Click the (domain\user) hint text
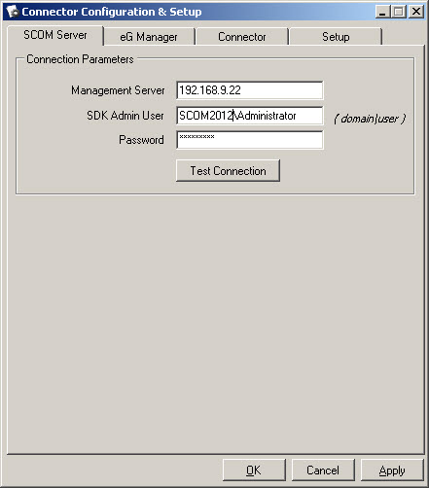The width and height of the screenshot is (429, 488). click(x=370, y=119)
